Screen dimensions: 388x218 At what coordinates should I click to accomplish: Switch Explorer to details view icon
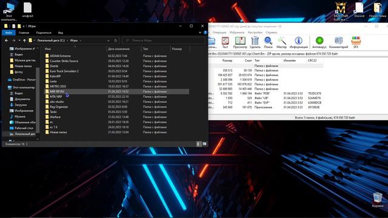pyautogui.click(x=199, y=144)
